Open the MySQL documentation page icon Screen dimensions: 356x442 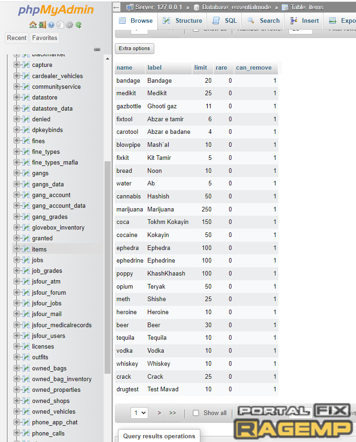pyautogui.click(x=60, y=25)
